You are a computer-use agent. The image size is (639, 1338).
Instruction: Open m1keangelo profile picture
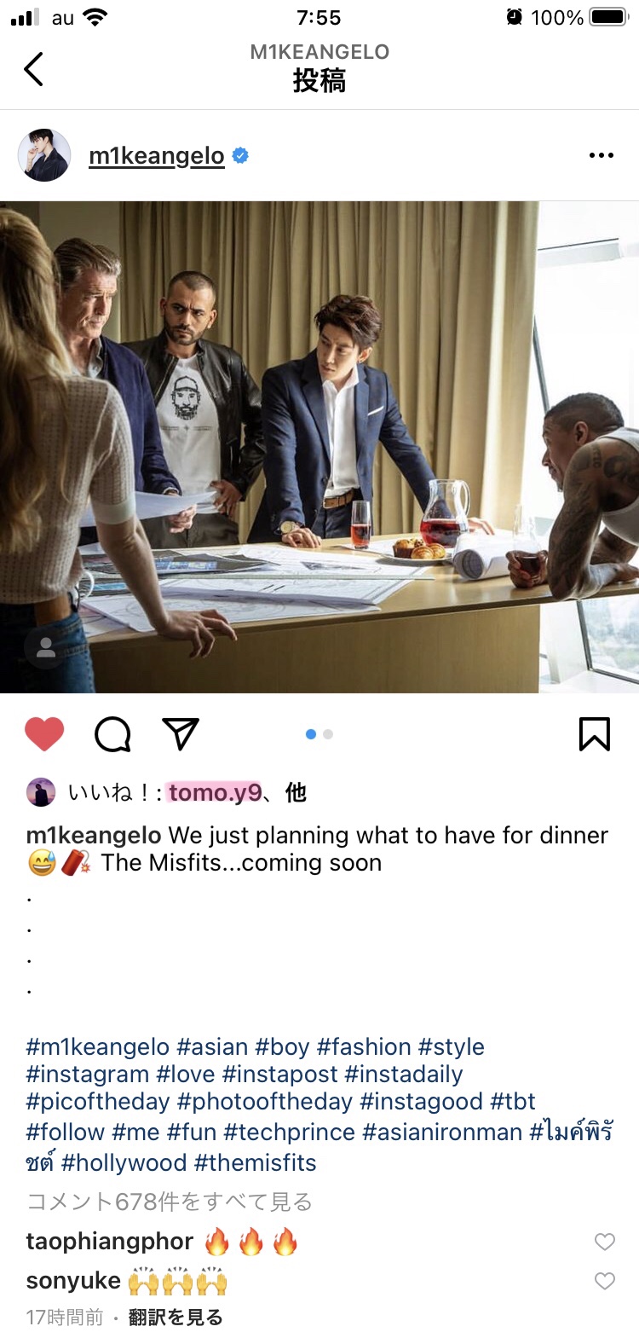tap(44, 155)
